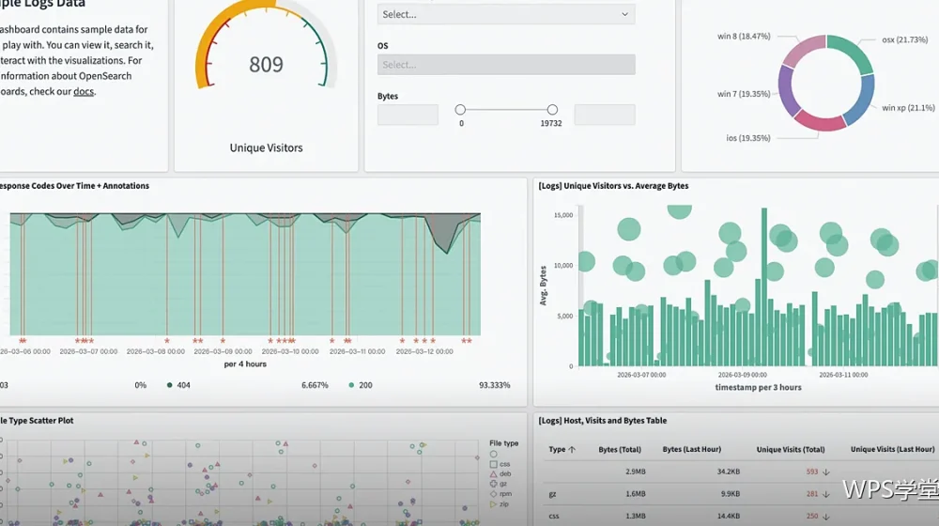939x526 pixels.
Task: Grab the Bytes slider handle at 0
Action: (460, 110)
